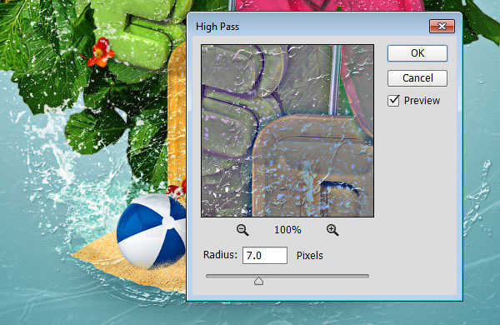Image resolution: width=500 pixels, height=325 pixels.
Task: Click the Radius slider track
Action: click(287, 276)
